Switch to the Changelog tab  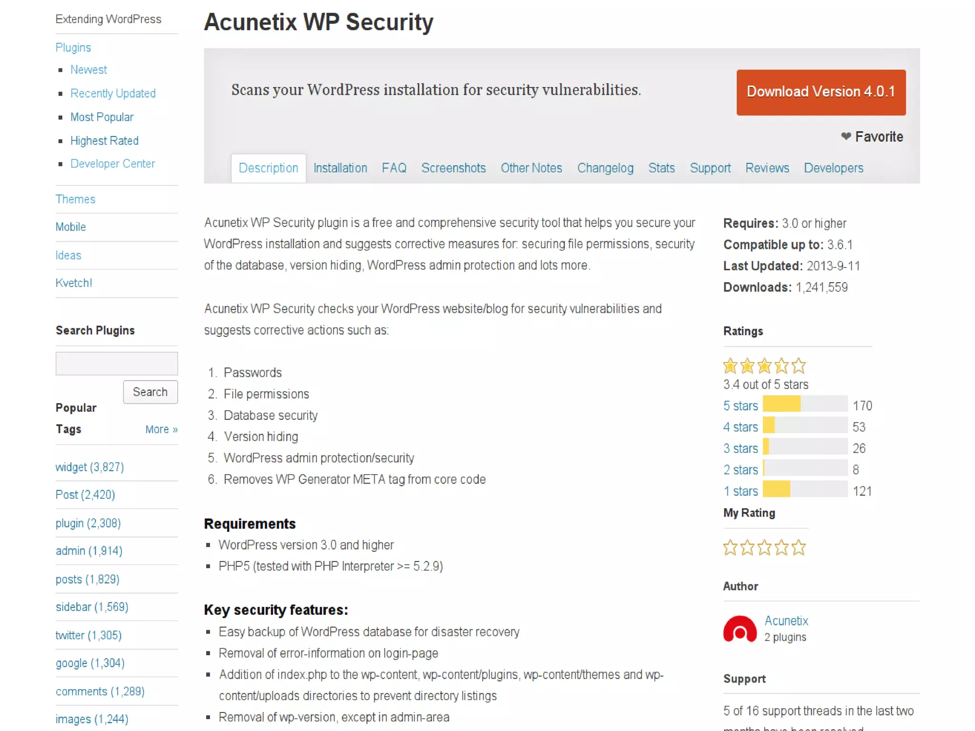click(605, 168)
